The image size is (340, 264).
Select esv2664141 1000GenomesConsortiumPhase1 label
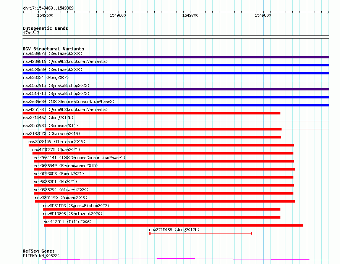pyautogui.click(x=79, y=158)
